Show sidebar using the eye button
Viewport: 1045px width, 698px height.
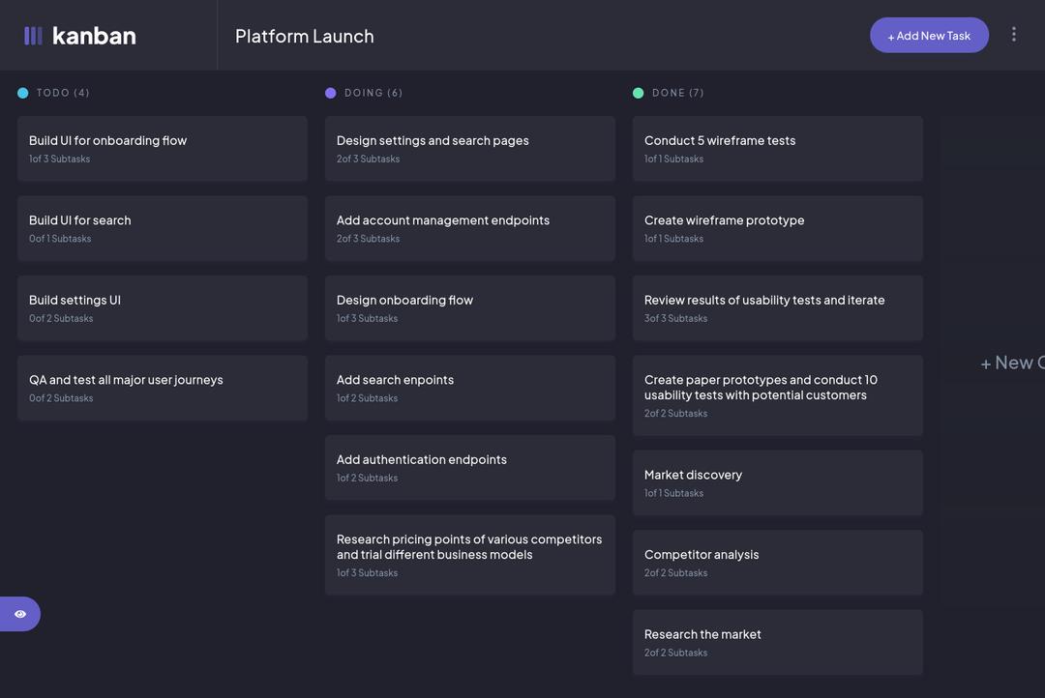20,614
